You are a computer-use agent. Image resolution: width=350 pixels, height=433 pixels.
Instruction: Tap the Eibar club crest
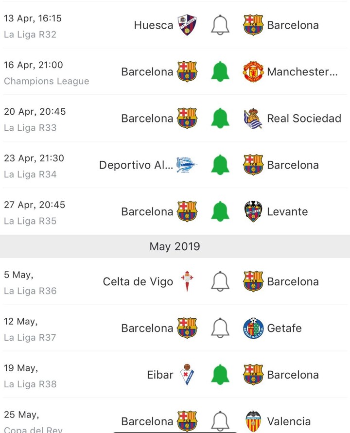[187, 375]
